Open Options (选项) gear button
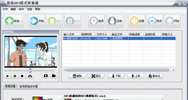This screenshot has height=100, width=188. pyautogui.click(x=96, y=21)
